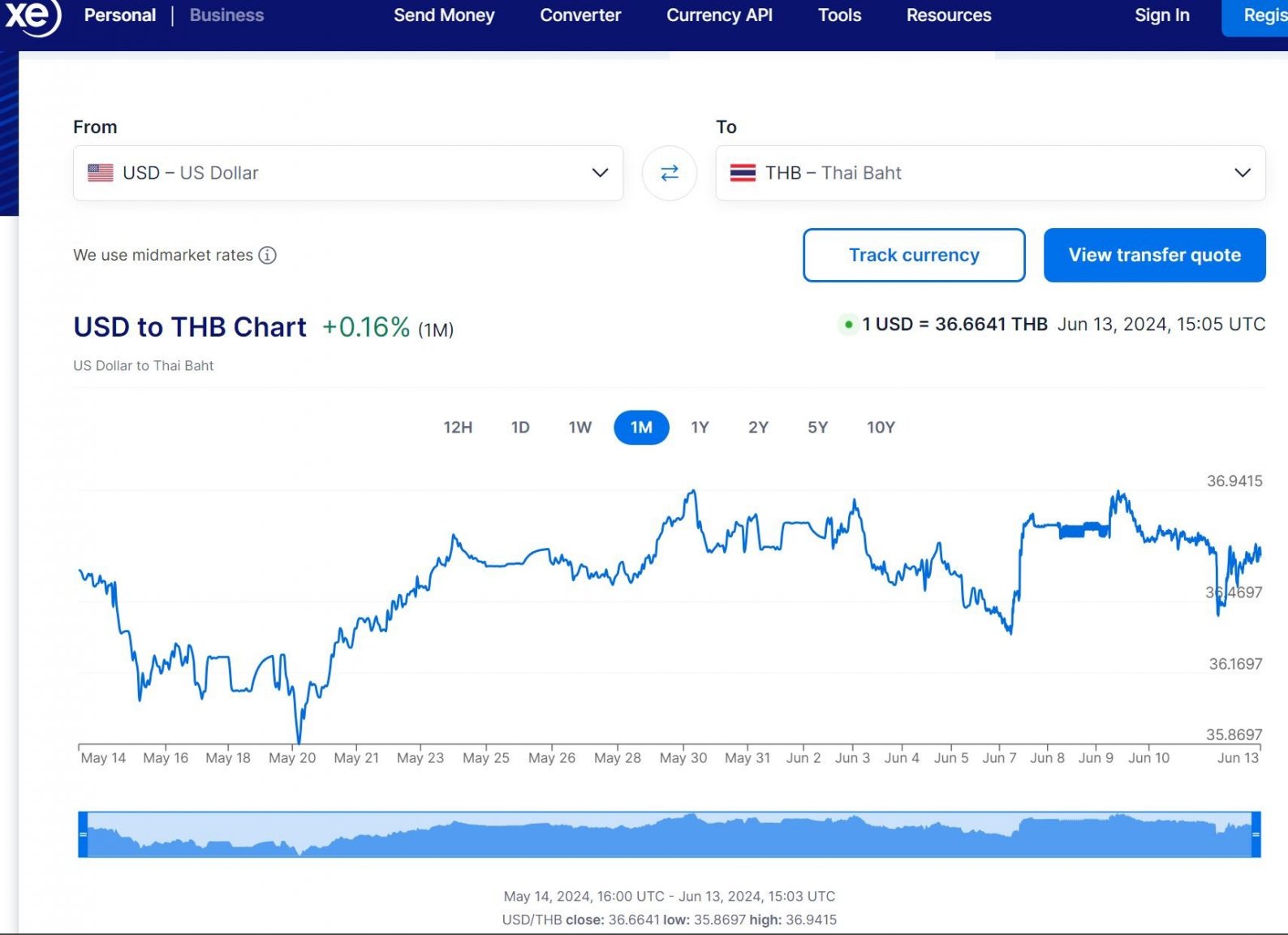Click the Register button
The width and height of the screenshot is (1288, 935).
pyautogui.click(x=1256, y=16)
